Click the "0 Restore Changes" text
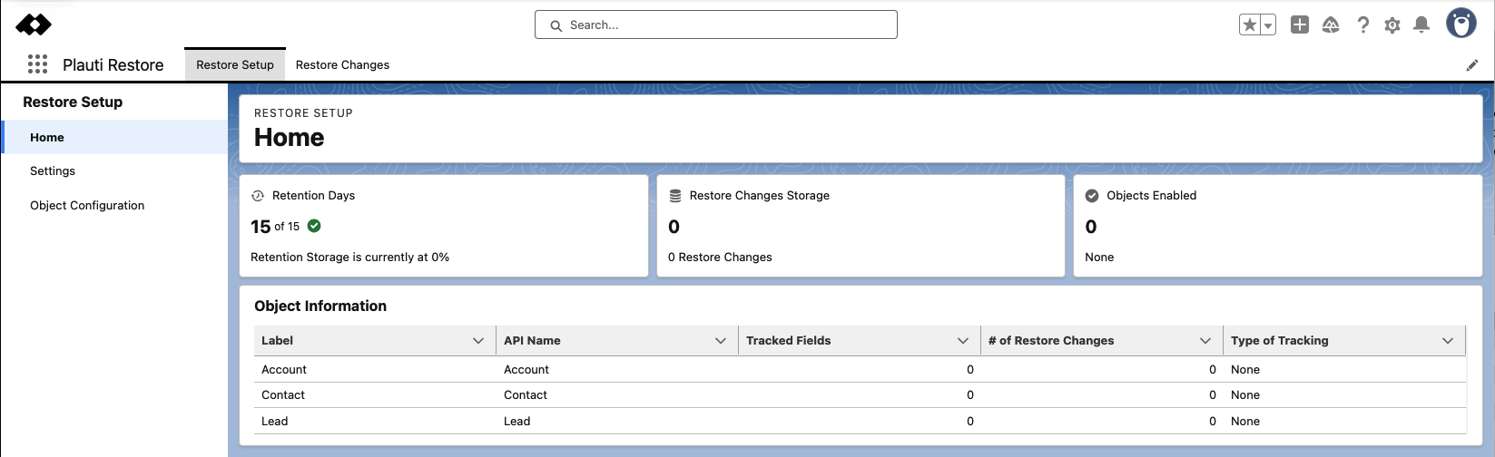 coord(720,258)
